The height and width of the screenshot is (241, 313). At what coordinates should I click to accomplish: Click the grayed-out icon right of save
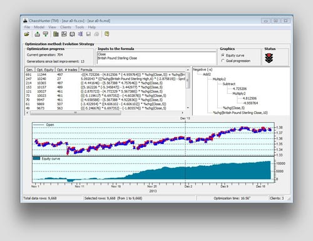[x=96, y=34]
